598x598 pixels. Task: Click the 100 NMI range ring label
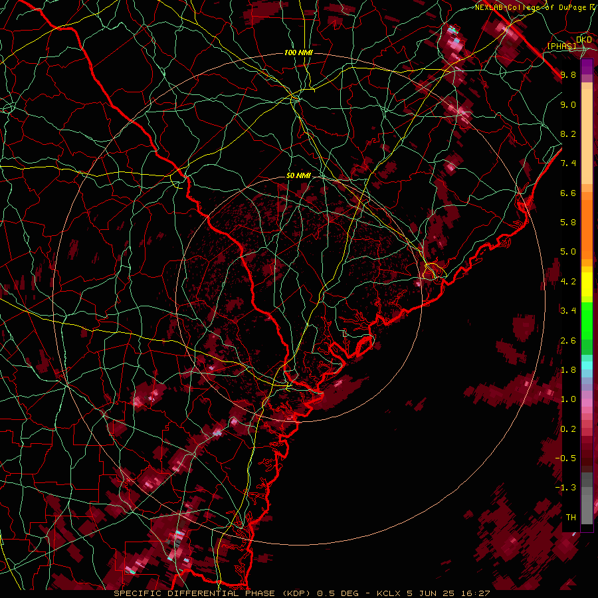pos(298,52)
